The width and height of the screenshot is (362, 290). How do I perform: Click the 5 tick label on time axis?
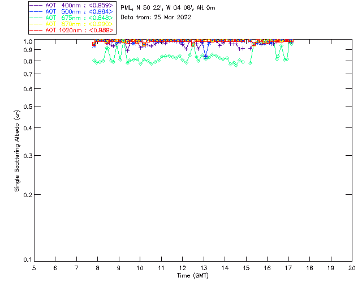pyautogui.click(x=34, y=268)
